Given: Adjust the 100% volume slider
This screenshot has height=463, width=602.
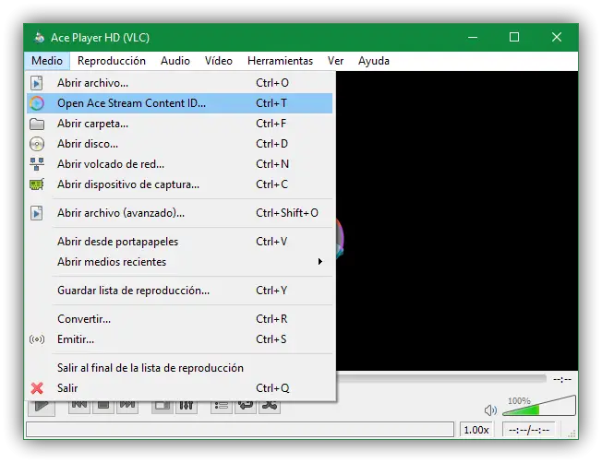Looking at the screenshot, I should 539,406.
